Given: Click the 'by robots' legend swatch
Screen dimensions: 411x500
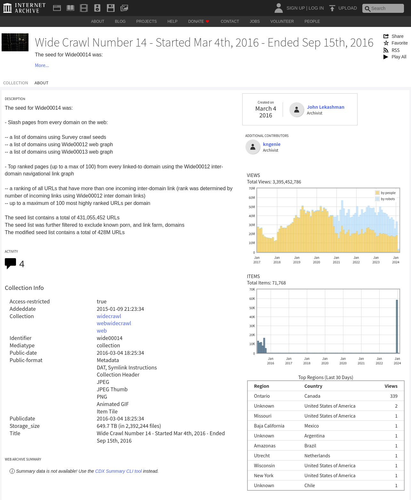Looking at the screenshot, I should (377, 199).
